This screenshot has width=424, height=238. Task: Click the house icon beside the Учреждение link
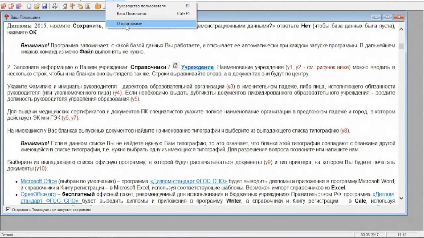(x=175, y=65)
